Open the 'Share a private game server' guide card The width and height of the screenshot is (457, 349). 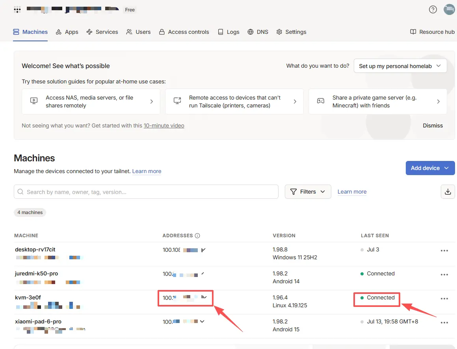pyautogui.click(x=378, y=102)
